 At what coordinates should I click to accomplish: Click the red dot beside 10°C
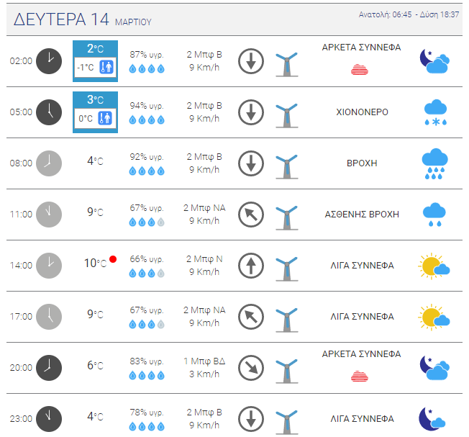click(x=113, y=259)
